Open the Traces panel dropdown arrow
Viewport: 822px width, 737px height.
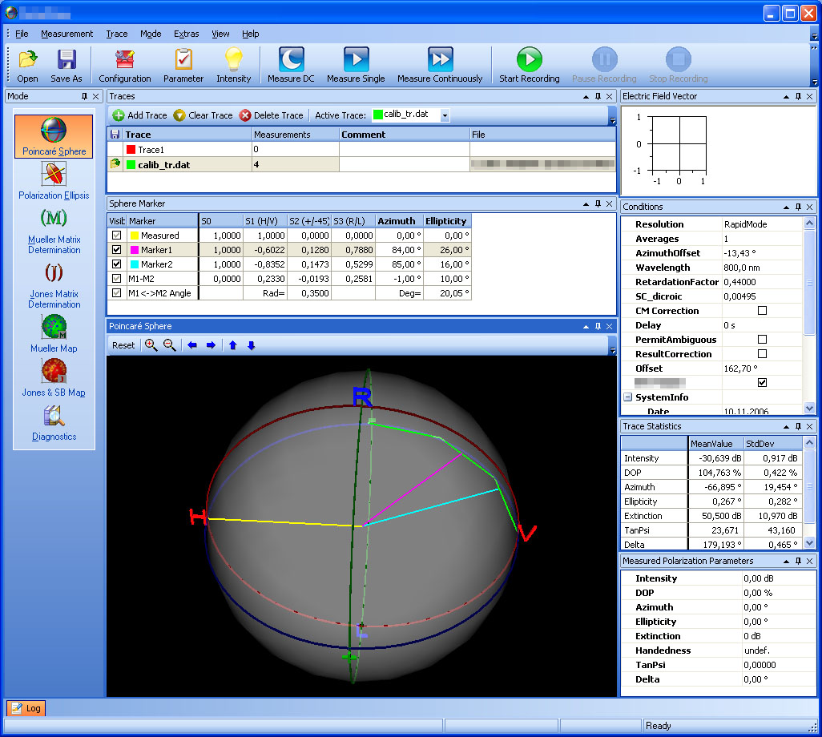click(586, 96)
